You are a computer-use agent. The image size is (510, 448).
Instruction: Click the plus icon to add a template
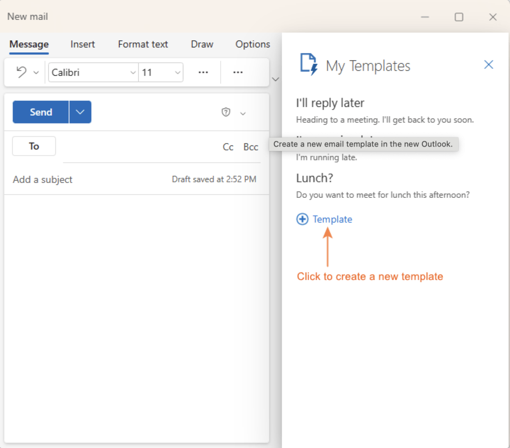tap(302, 219)
